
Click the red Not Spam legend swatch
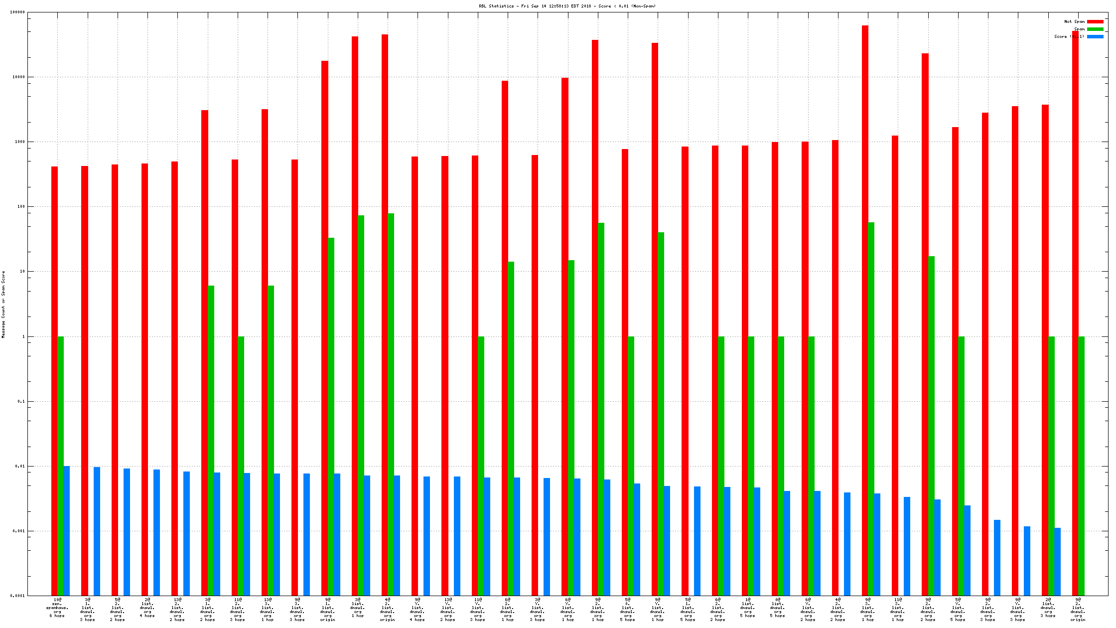1095,21
